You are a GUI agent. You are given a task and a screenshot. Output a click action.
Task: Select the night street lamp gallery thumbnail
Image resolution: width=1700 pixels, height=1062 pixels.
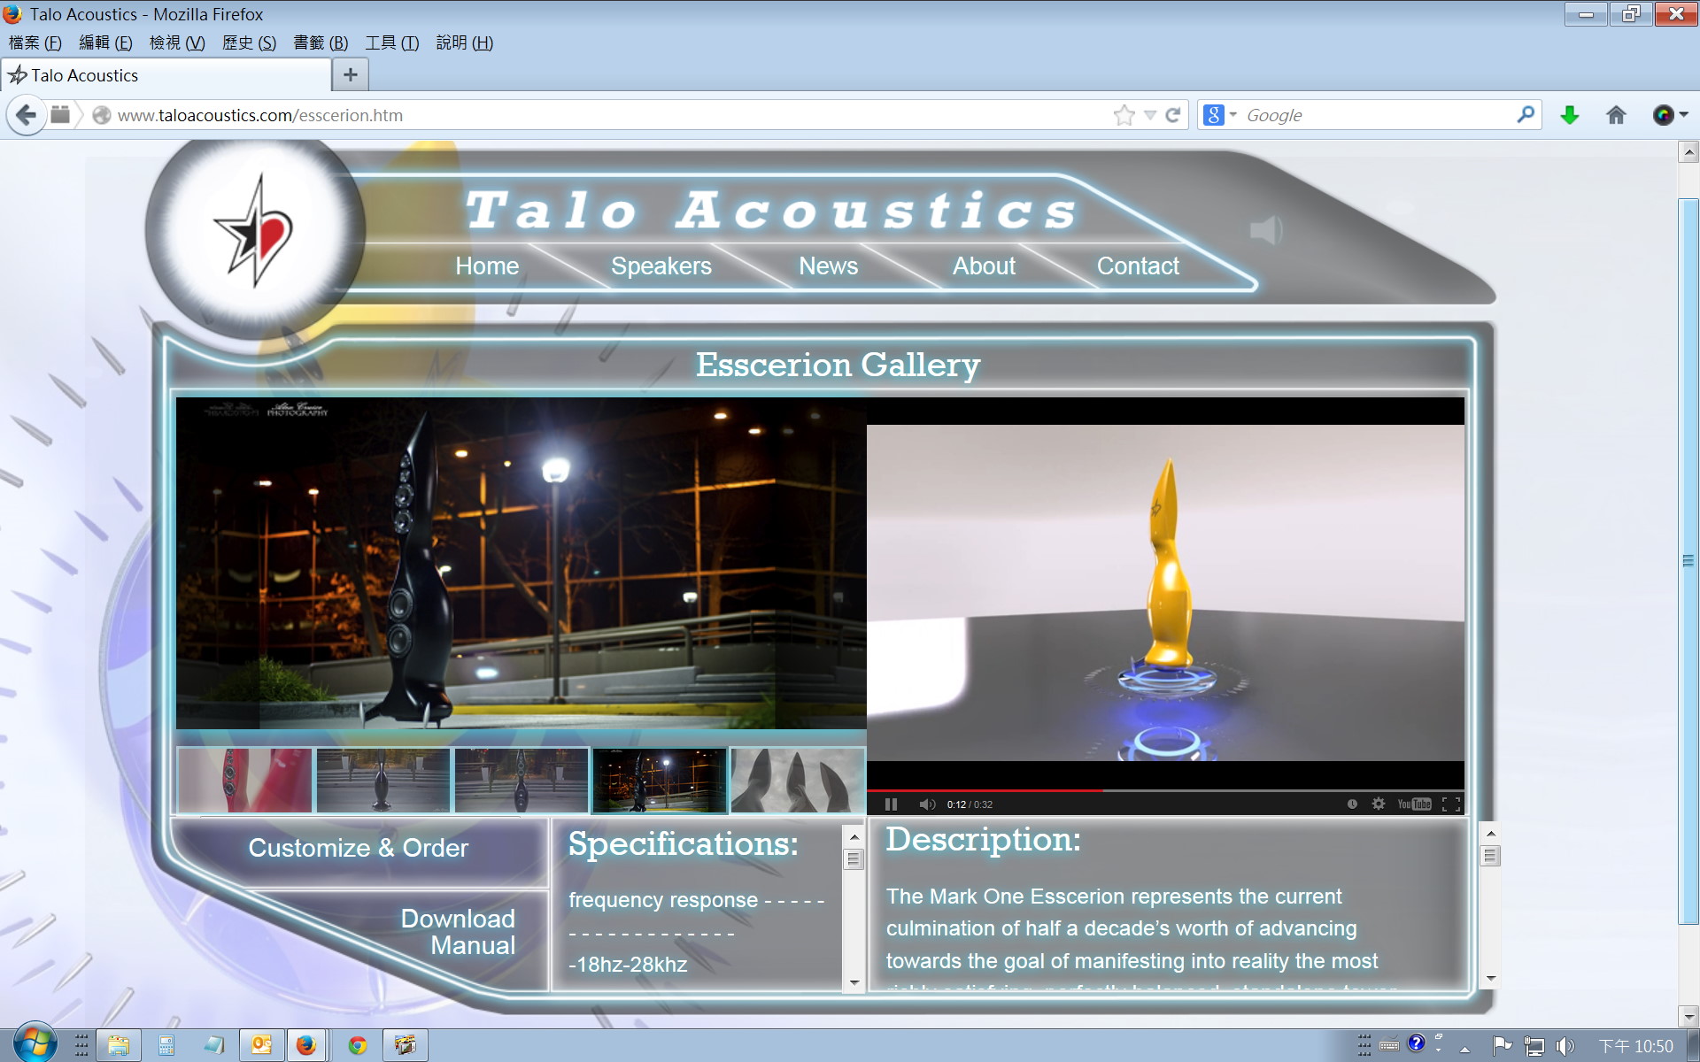point(660,780)
